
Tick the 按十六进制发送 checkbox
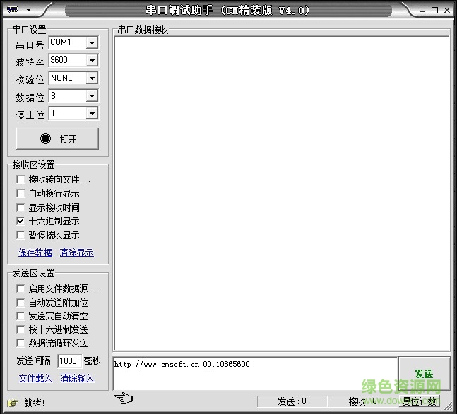20,330
